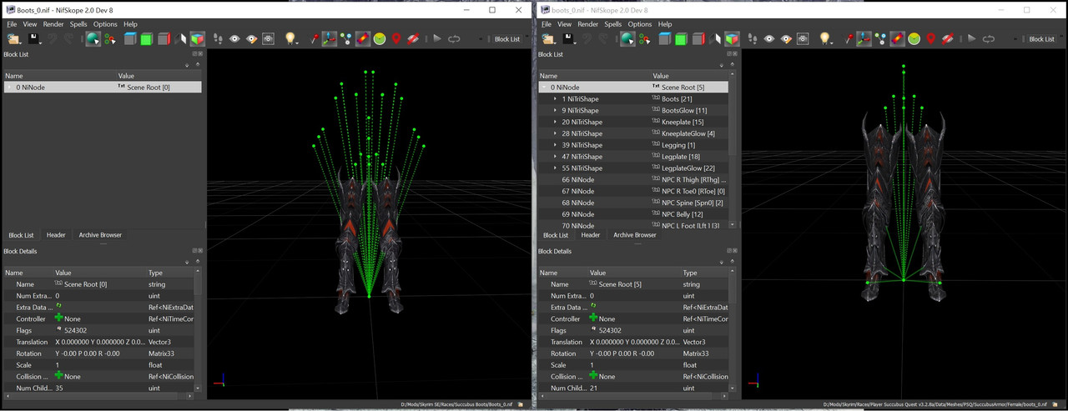Click Block List toolbar button, right window
This screenshot has width=1068, height=411.
coord(1041,39)
